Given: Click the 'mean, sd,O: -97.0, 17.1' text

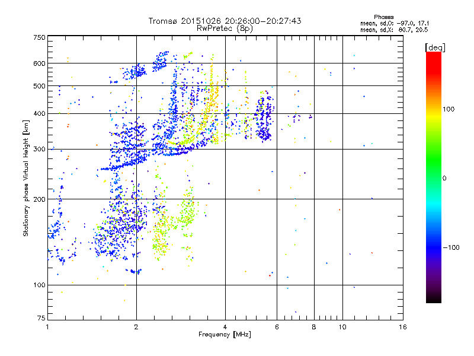Looking at the screenshot, I should pos(394,23).
